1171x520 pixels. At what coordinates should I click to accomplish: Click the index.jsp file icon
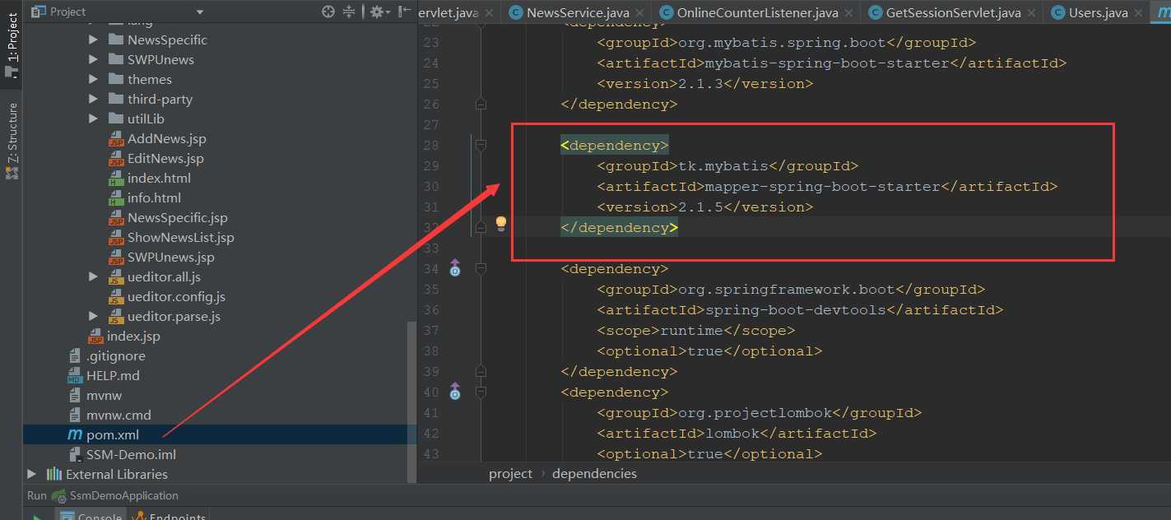click(x=95, y=337)
